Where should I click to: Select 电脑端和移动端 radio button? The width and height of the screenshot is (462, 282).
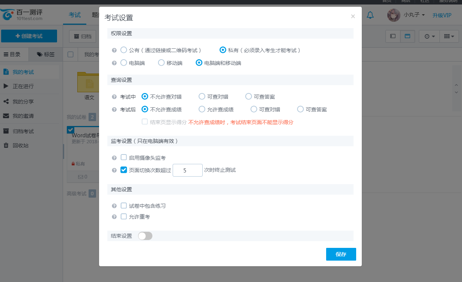pyautogui.click(x=199, y=63)
